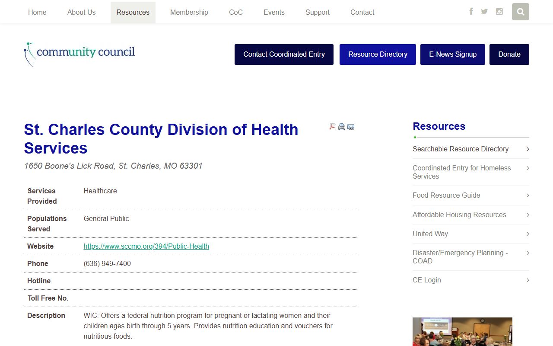
Task: Click the General Public populations value
Action: [106, 218]
